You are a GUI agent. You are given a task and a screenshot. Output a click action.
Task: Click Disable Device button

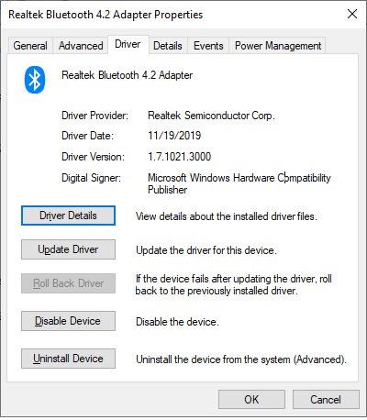(68, 321)
